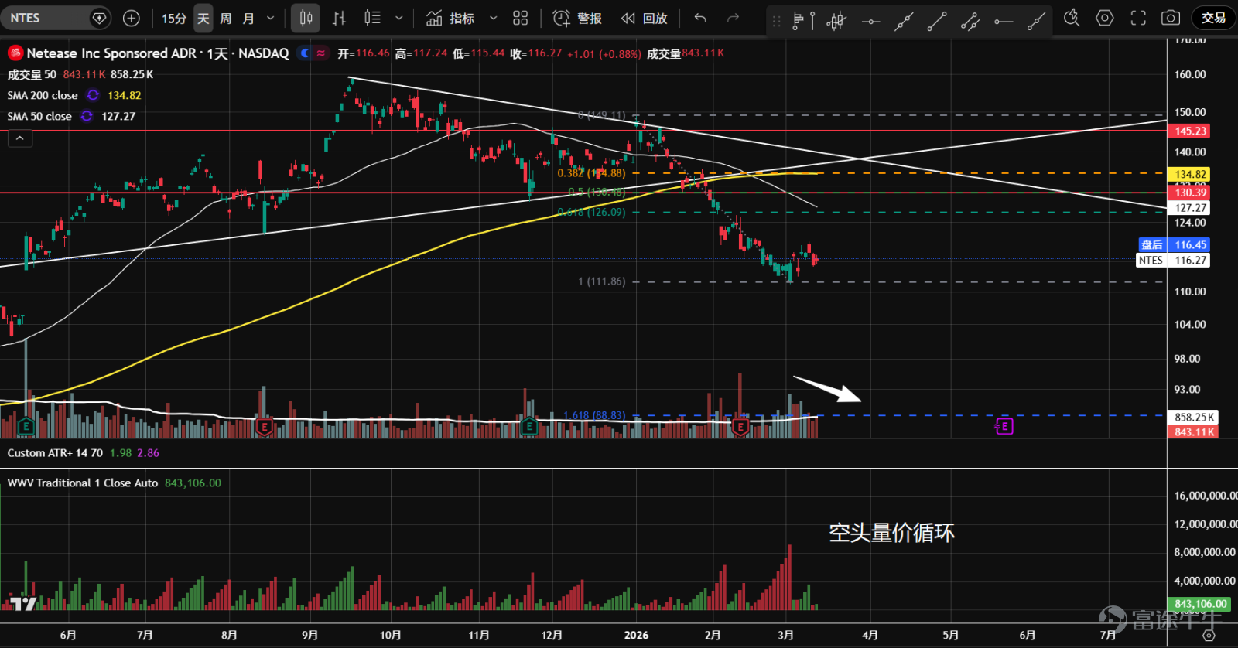
Task: Select the candlestick chart type icon
Action: pyautogui.click(x=306, y=18)
